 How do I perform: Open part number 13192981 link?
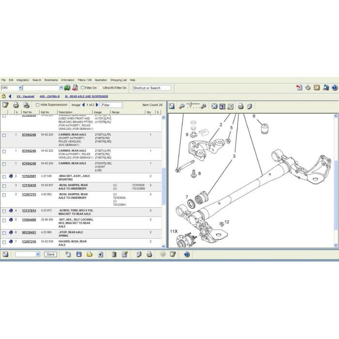[29, 176]
